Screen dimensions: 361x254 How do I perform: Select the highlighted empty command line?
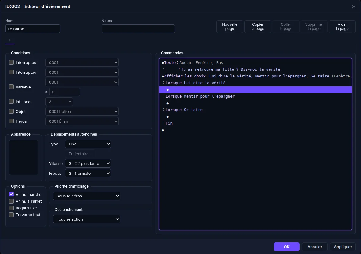255,90
